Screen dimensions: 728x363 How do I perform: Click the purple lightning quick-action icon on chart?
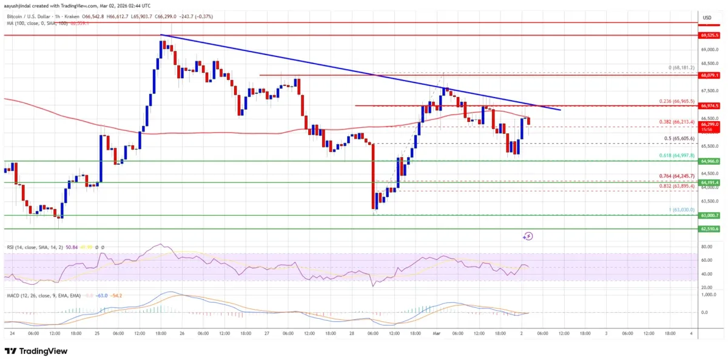point(528,236)
